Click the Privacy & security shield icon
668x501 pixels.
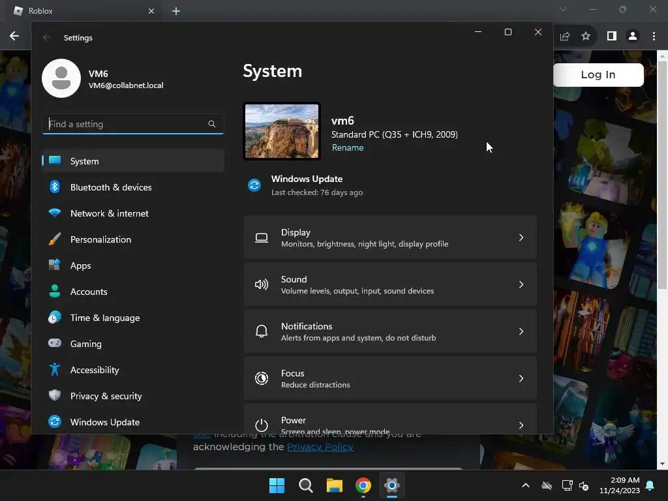[x=55, y=395]
